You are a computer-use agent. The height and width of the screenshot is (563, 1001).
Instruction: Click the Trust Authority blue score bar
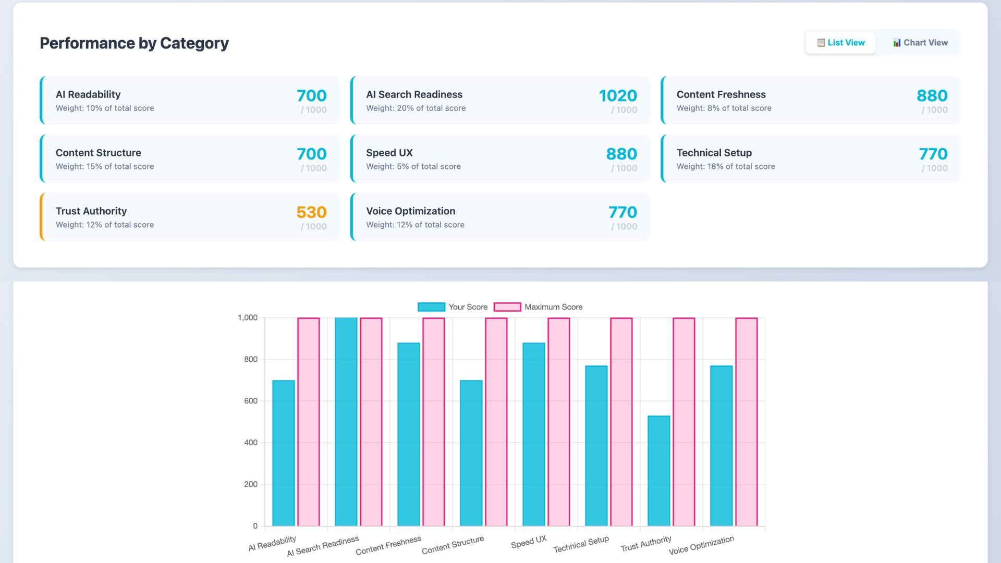click(658, 471)
